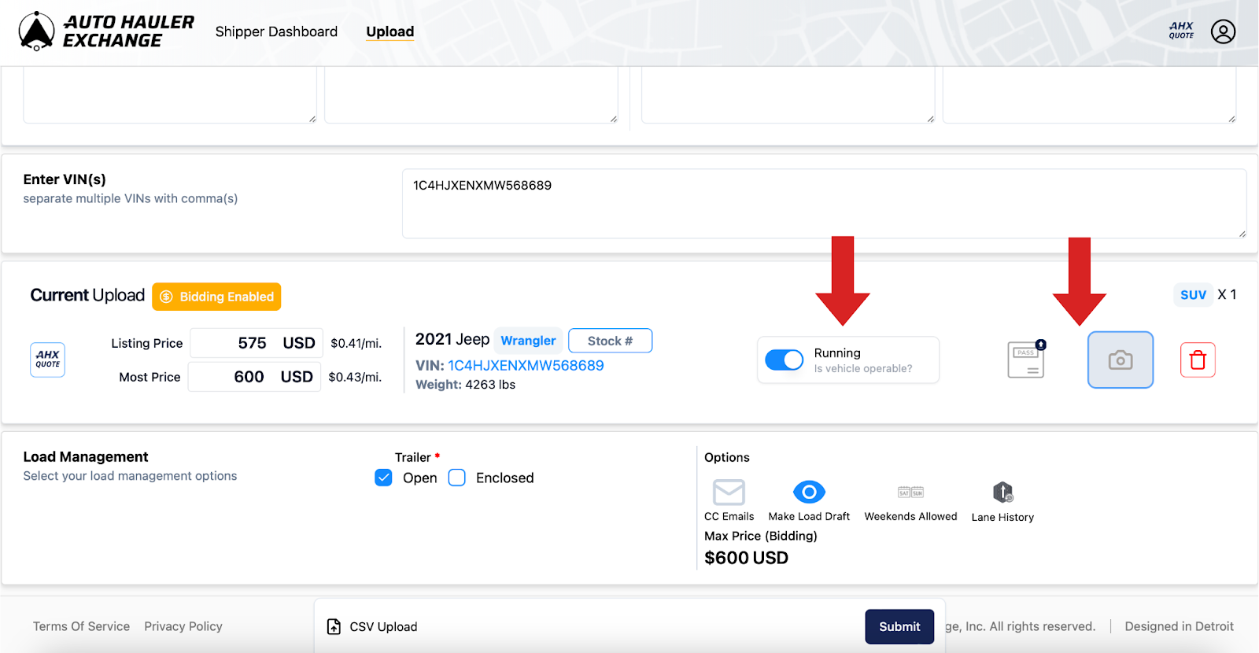1259x653 pixels.
Task: Click the Weekends Allowed calendar icon
Action: pos(910,493)
